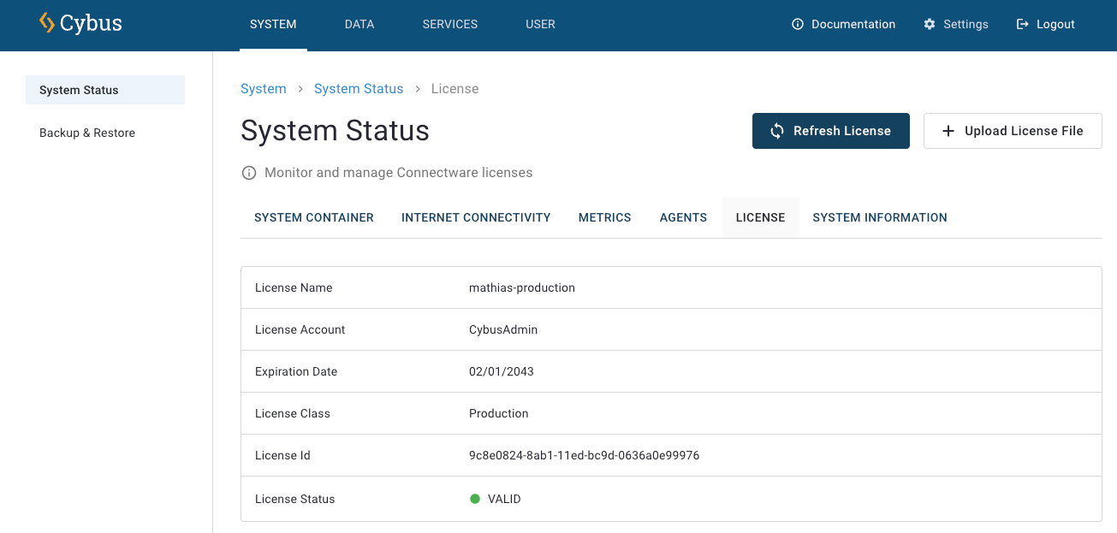
Task: Click the Documentation info icon
Action: [x=798, y=24]
